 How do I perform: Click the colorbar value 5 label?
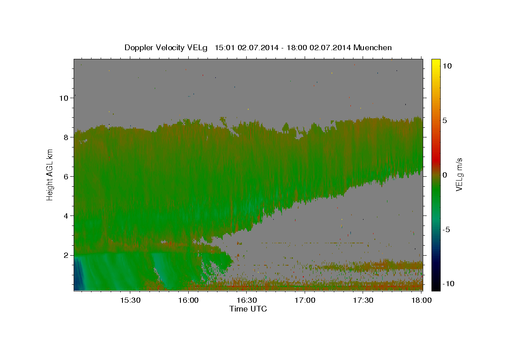445,120
